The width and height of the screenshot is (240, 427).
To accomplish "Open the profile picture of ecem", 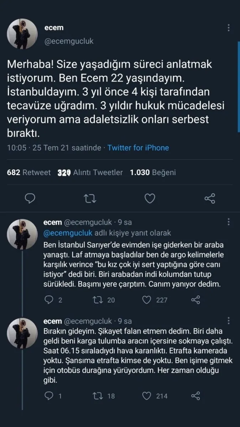I will (x=22, y=34).
